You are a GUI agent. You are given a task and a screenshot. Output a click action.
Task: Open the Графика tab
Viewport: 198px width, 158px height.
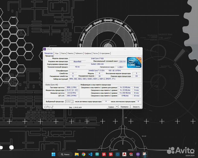(x=88, y=54)
